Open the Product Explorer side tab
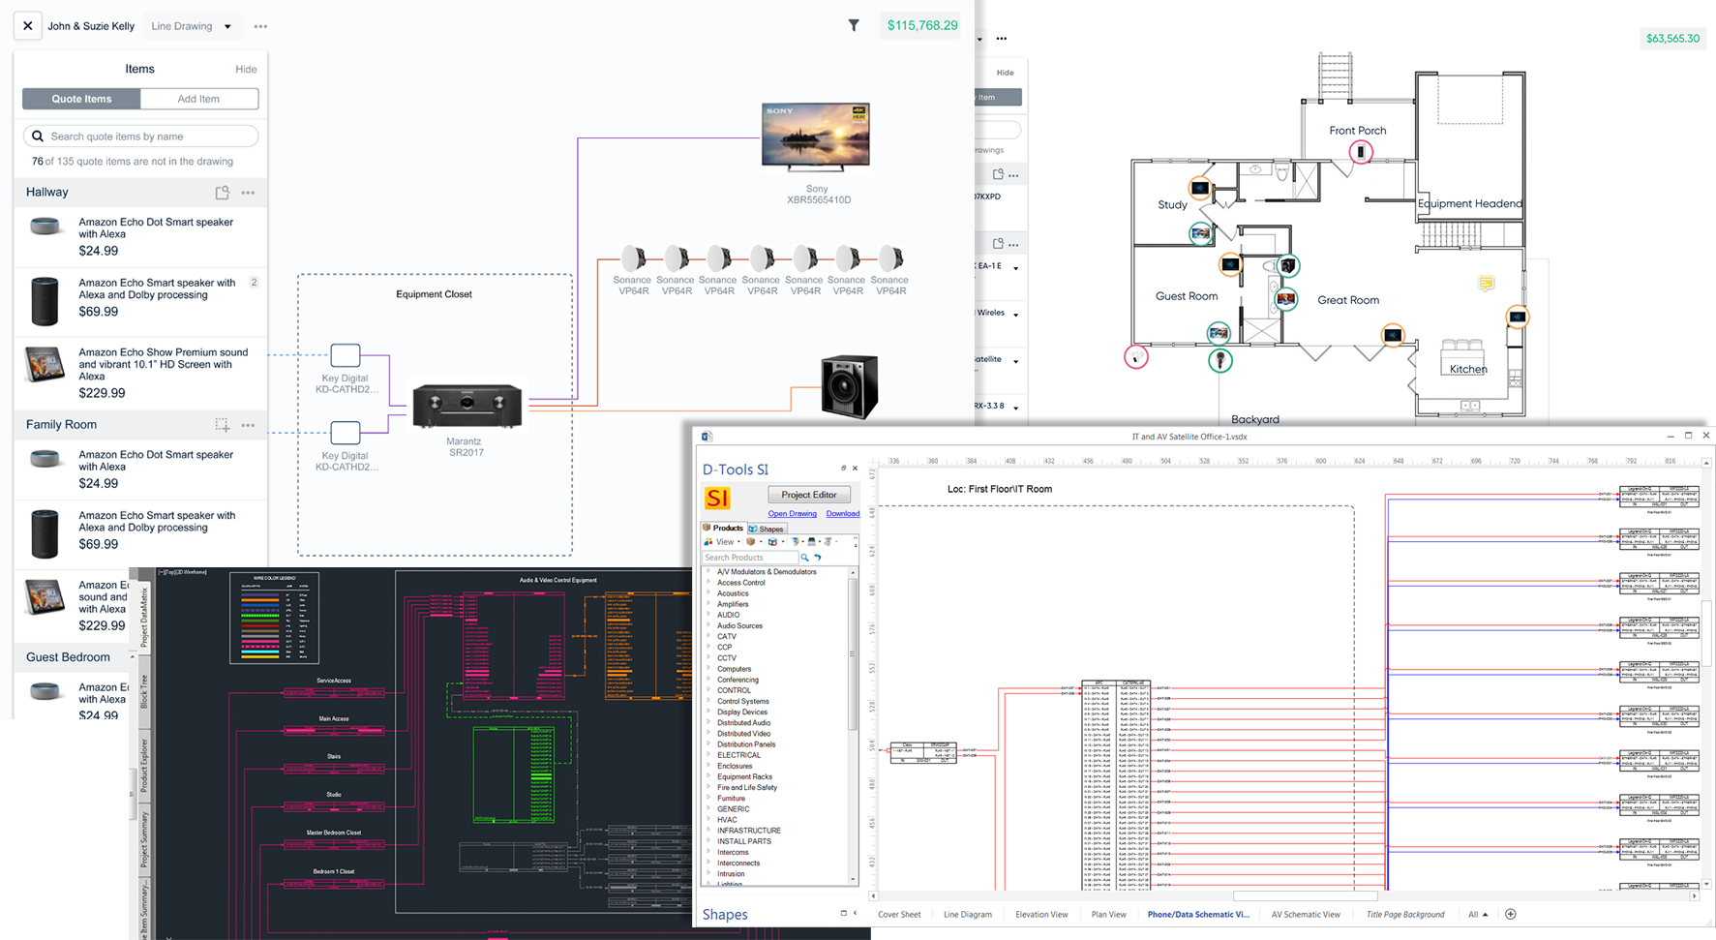The width and height of the screenshot is (1716, 940). coord(144,766)
